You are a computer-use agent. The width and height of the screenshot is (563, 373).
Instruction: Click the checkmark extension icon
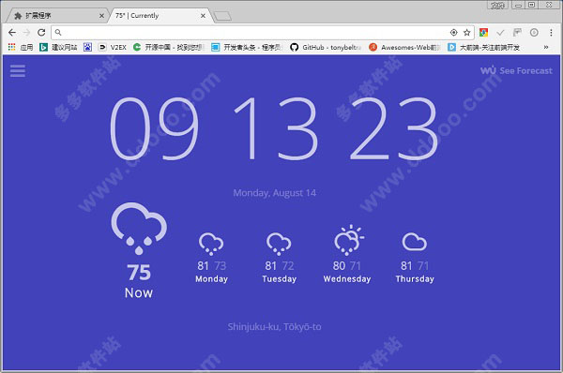coord(500,33)
